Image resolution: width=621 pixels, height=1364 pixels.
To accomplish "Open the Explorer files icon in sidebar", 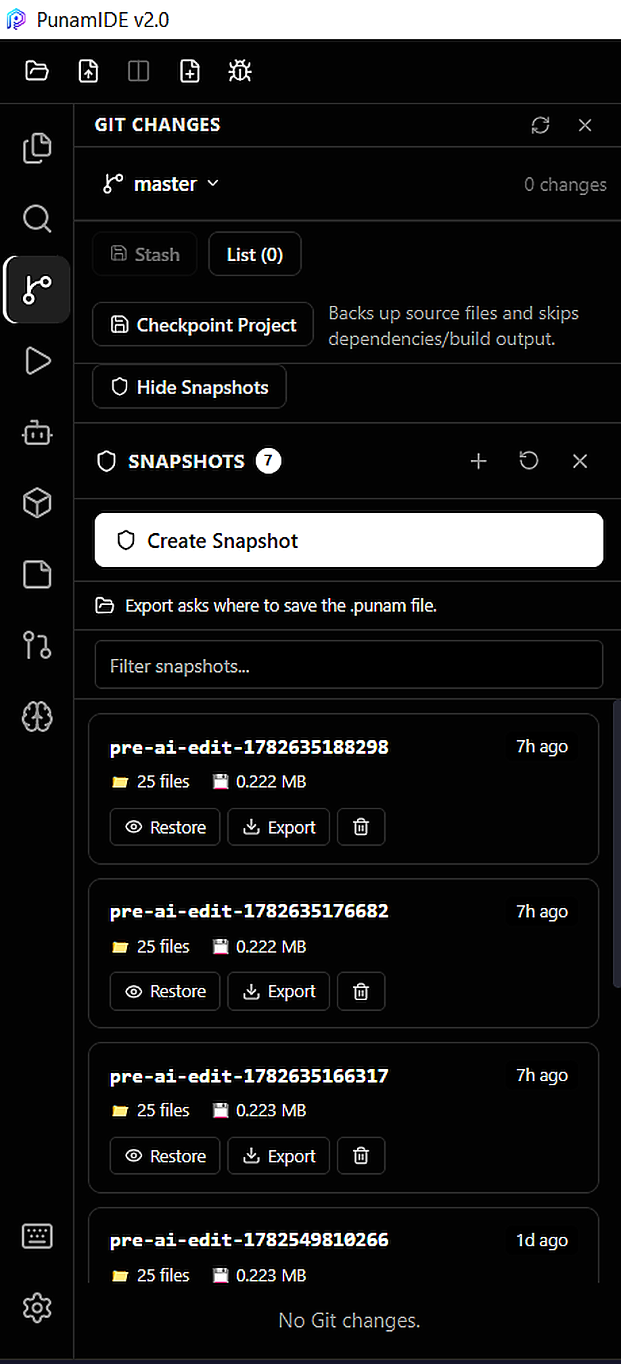I will [37, 148].
